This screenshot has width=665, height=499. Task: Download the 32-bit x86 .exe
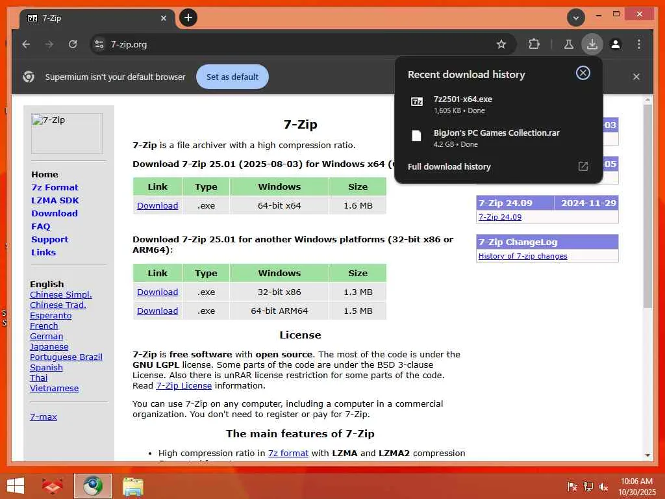(x=157, y=292)
